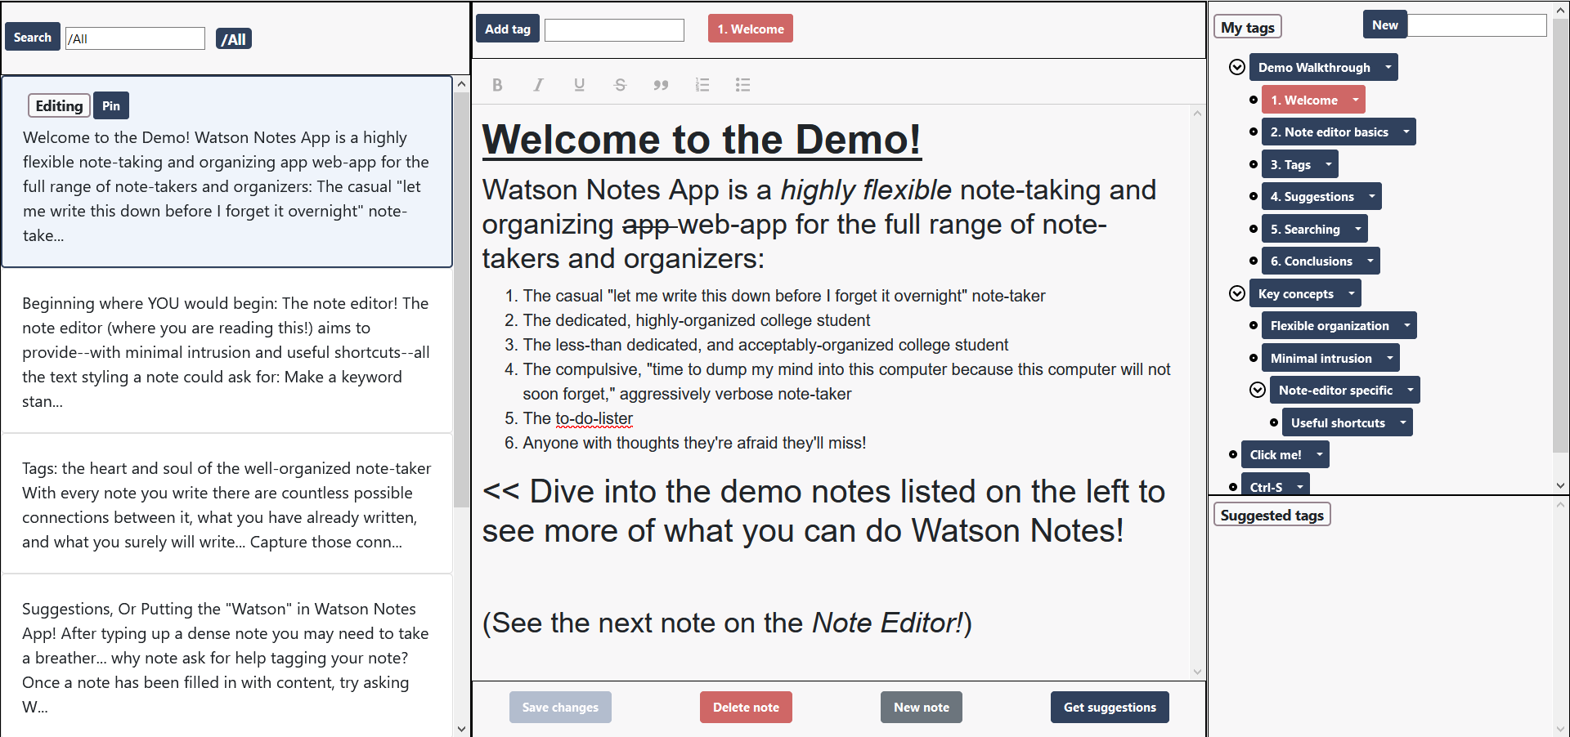Save changes to the current note

559,707
